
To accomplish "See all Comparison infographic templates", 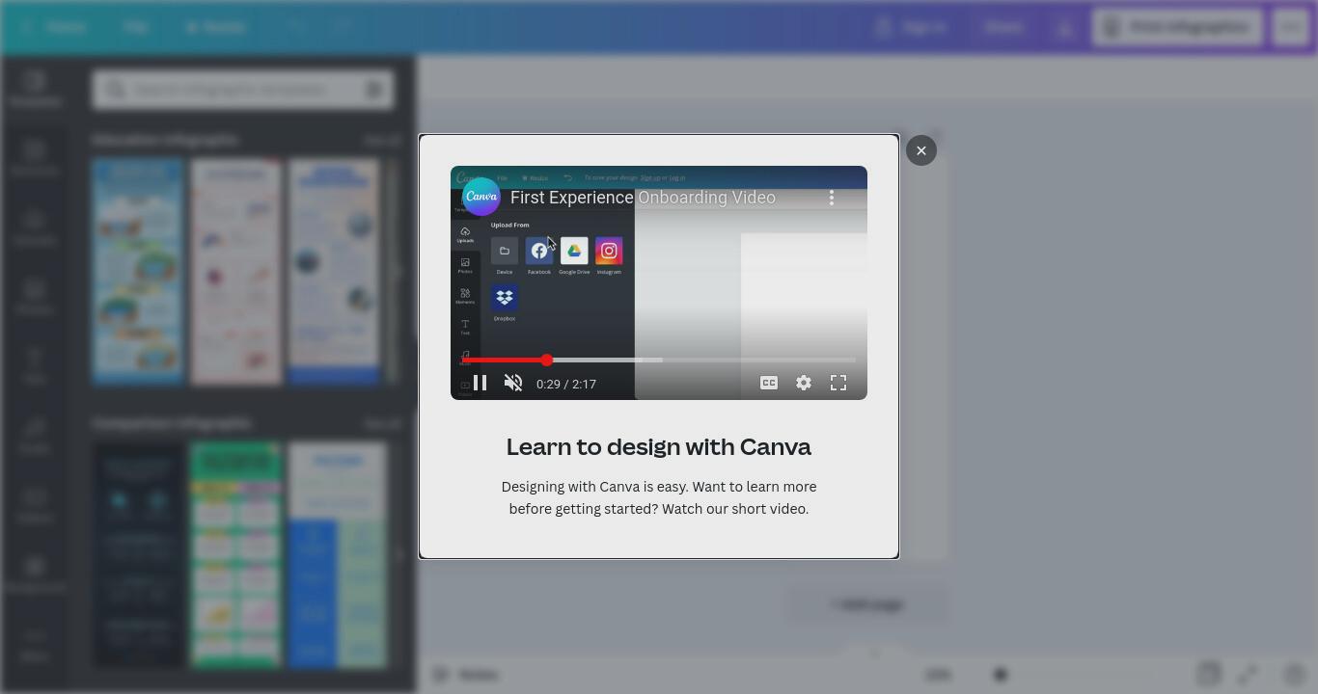I will 382,423.
